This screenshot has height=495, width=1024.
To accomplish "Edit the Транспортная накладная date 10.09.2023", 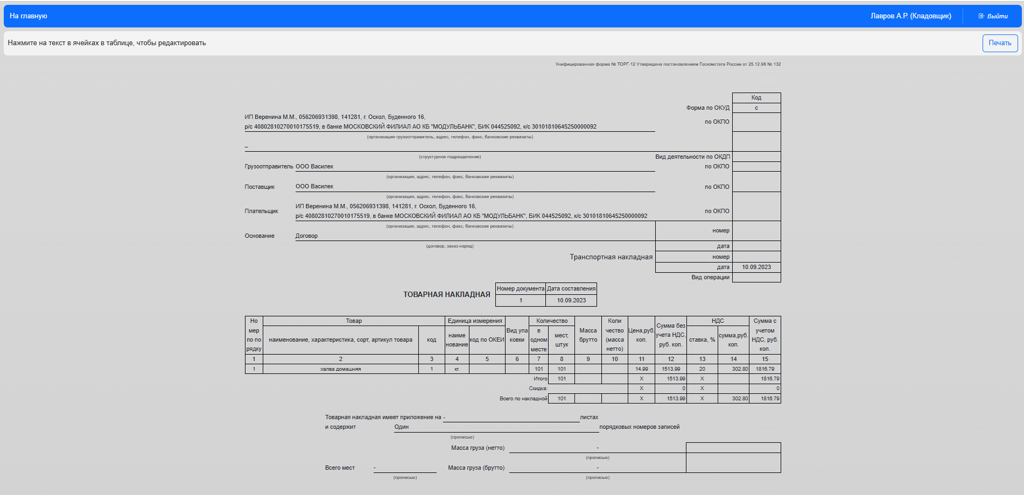I will (756, 267).
